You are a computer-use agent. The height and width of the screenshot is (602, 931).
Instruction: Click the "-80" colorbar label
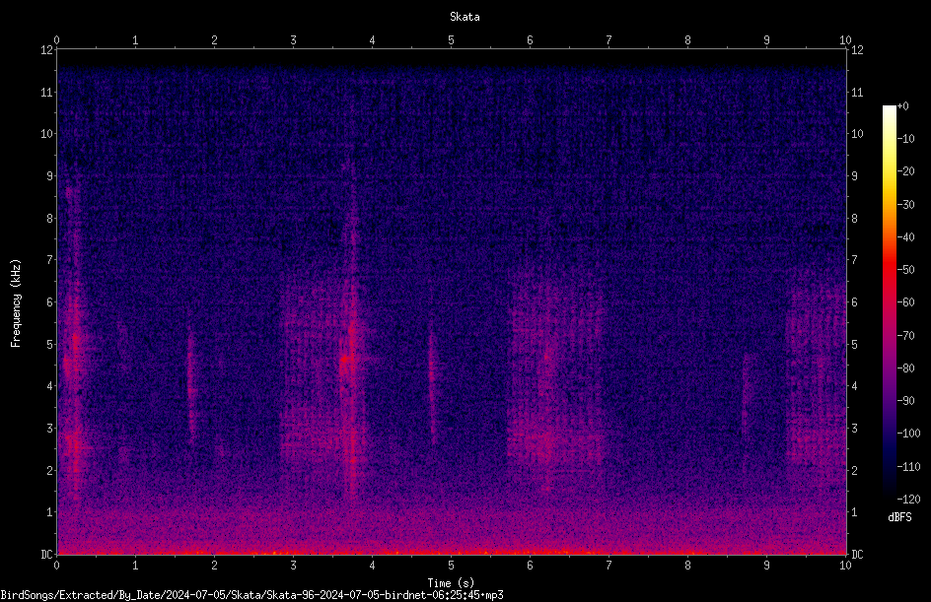click(905, 368)
